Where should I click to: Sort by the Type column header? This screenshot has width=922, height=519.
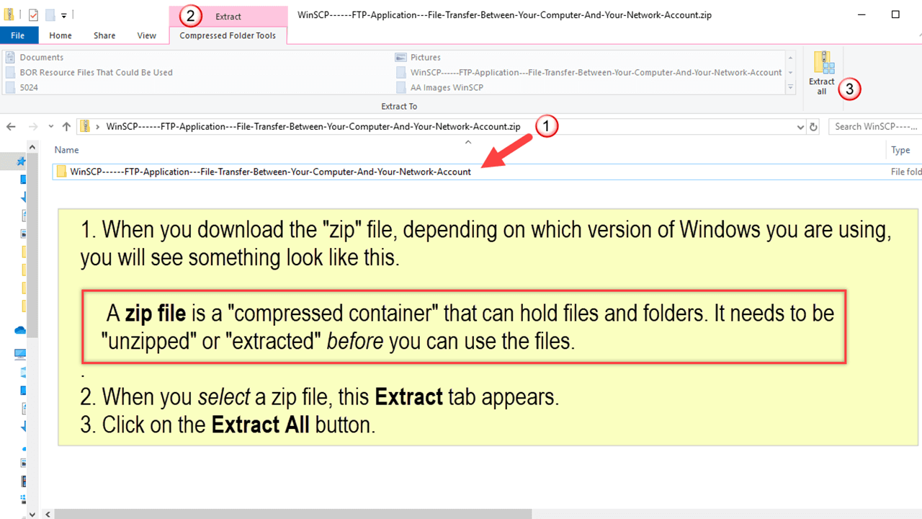tap(901, 150)
